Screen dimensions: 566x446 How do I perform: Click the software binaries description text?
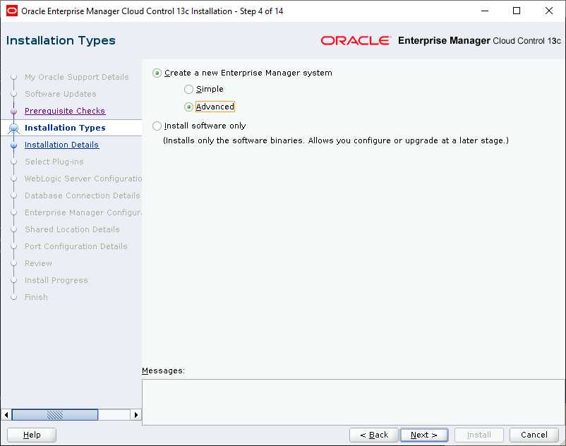336,140
